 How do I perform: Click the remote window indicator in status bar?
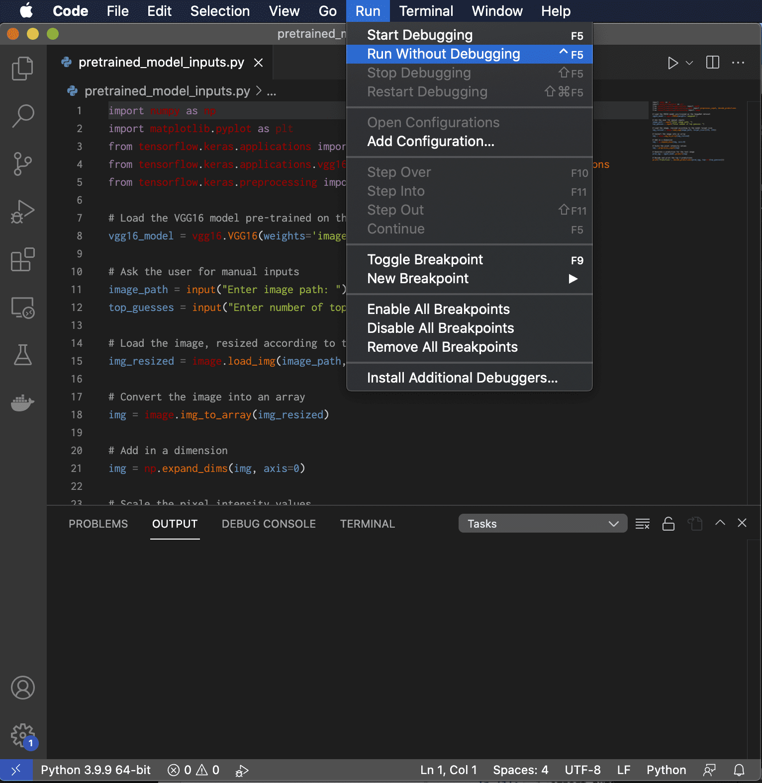tap(16, 770)
